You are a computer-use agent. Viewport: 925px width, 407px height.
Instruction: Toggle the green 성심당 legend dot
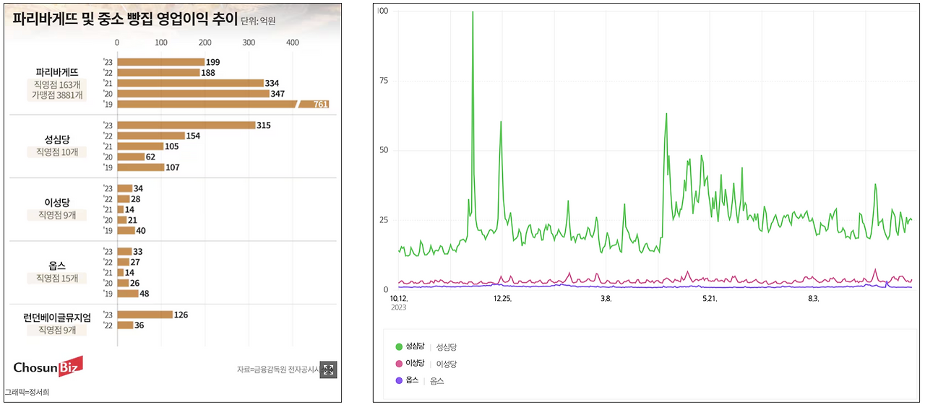(399, 346)
